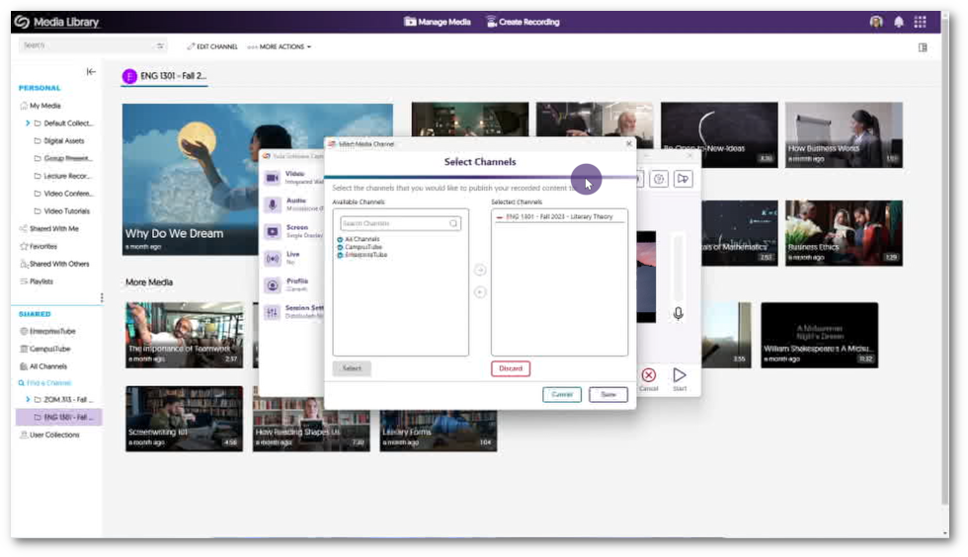
Task: Click the Select button in dialog
Action: pyautogui.click(x=352, y=368)
